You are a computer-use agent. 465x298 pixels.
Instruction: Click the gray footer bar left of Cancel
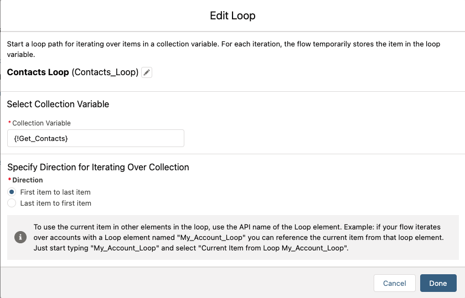tap(183, 283)
